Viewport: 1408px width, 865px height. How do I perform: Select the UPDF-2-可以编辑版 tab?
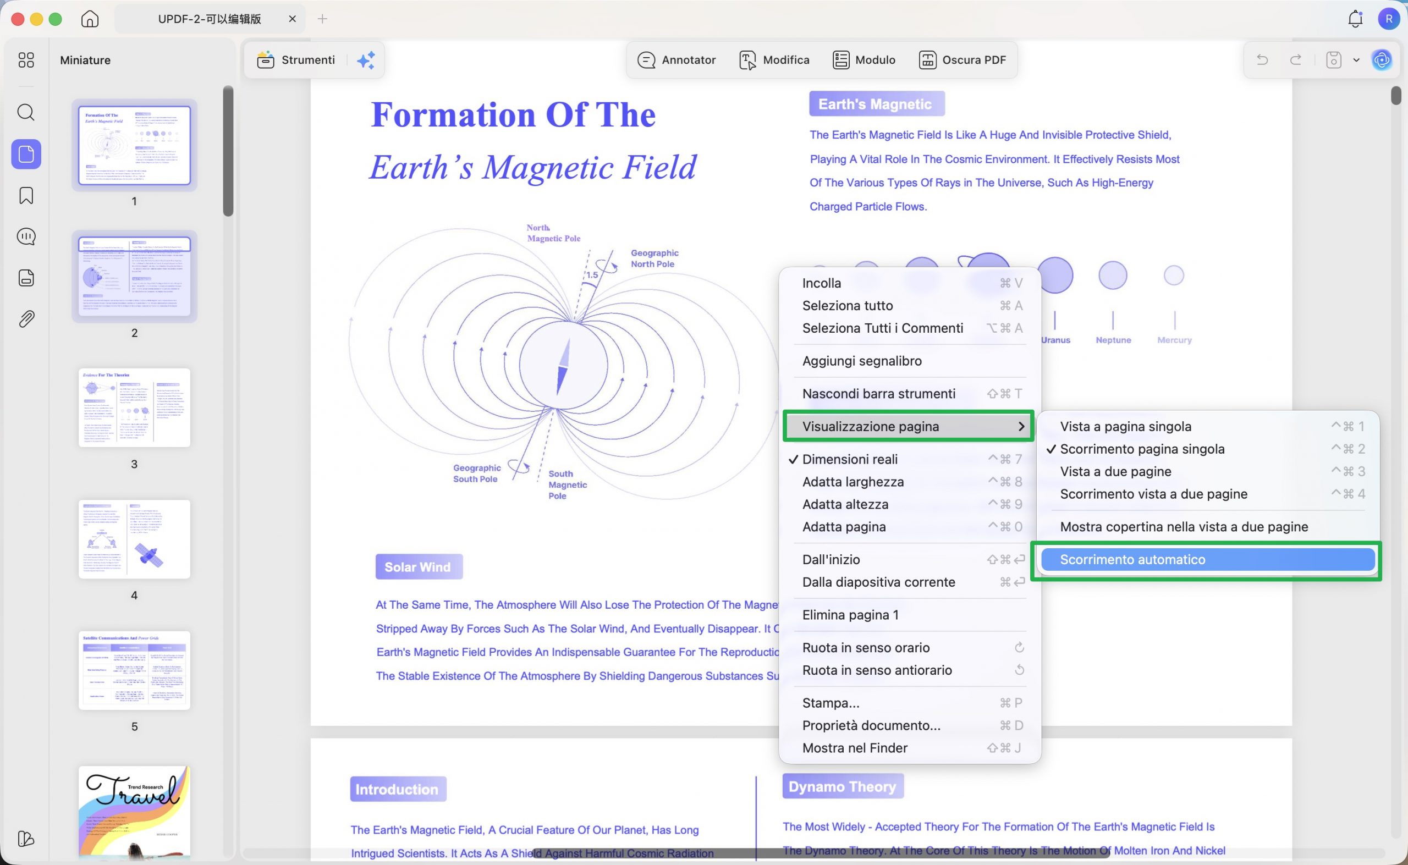point(210,19)
